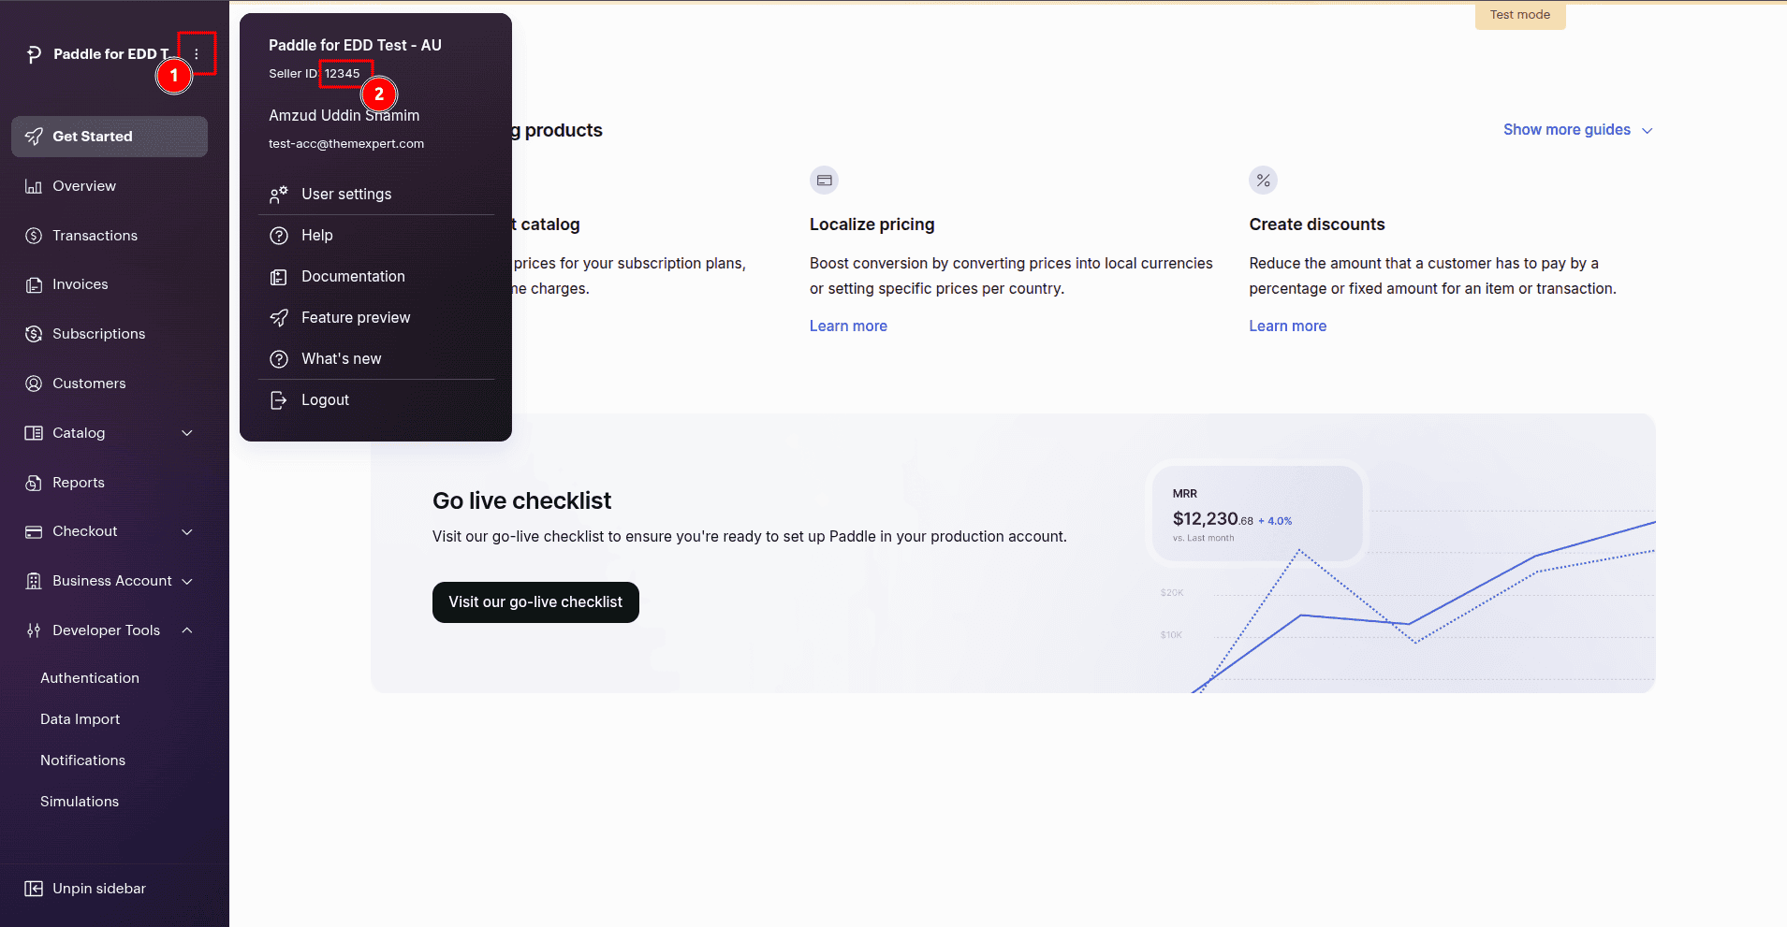Click the Localize pricing card icon
1787x927 pixels.
pos(824,181)
